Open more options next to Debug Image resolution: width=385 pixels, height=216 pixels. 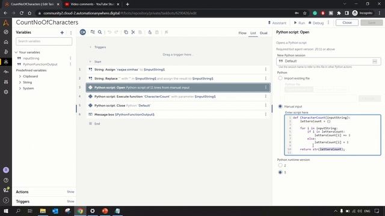(328, 23)
